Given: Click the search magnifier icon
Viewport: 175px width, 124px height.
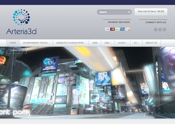Looking at the screenshot, I should (x=129, y=12).
